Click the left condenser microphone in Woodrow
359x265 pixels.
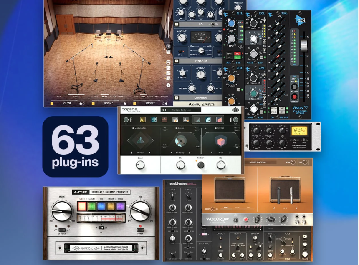tap(278, 195)
